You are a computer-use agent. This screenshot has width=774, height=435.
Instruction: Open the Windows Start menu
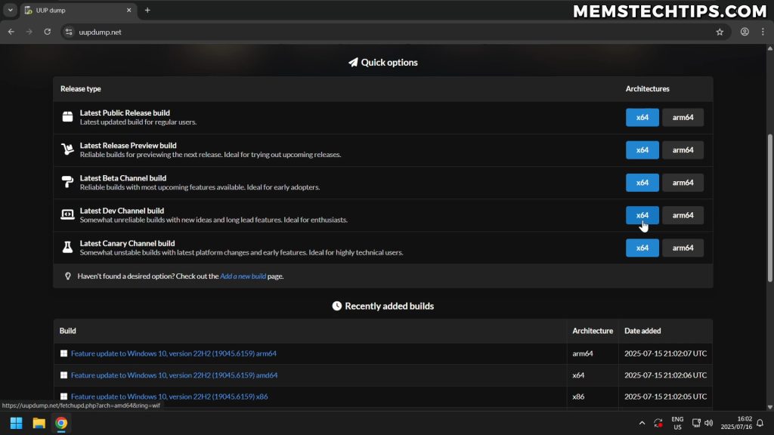coord(17,423)
